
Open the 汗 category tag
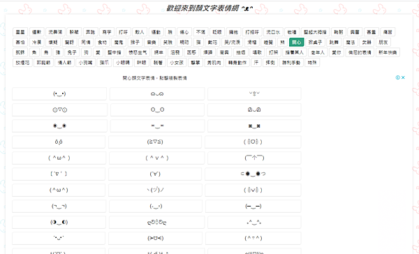point(256,63)
